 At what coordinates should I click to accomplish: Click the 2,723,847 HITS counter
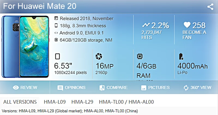point(152,35)
